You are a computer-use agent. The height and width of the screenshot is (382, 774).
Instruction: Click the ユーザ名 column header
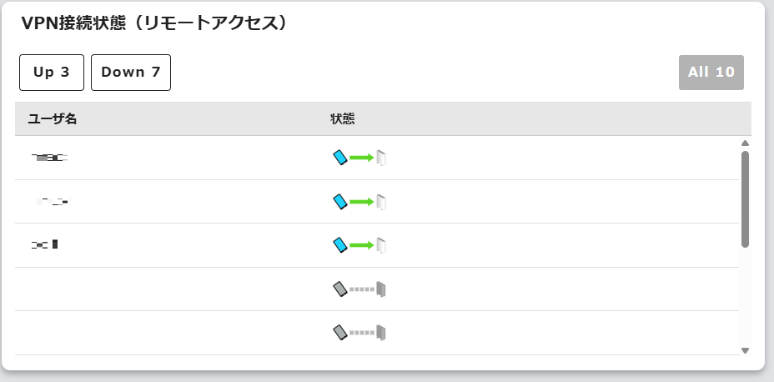point(53,119)
